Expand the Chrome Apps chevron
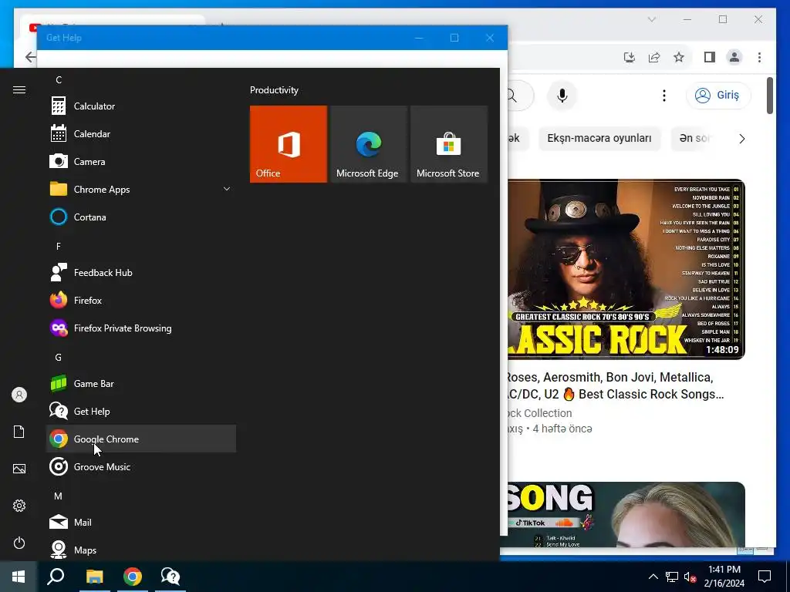Screen dimensions: 790x592 pos(227,190)
